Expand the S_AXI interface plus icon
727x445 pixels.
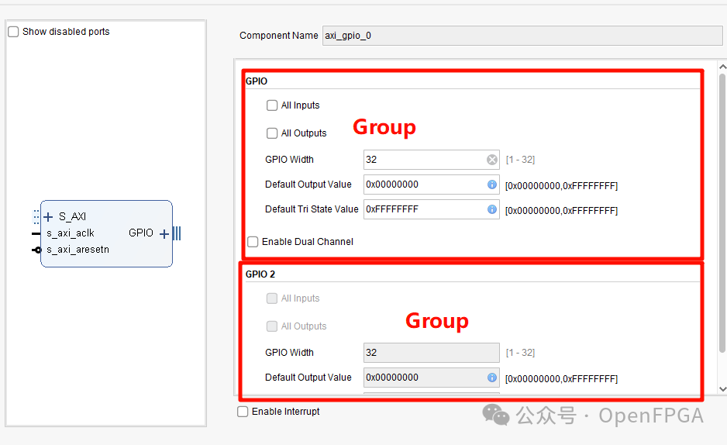coord(48,216)
